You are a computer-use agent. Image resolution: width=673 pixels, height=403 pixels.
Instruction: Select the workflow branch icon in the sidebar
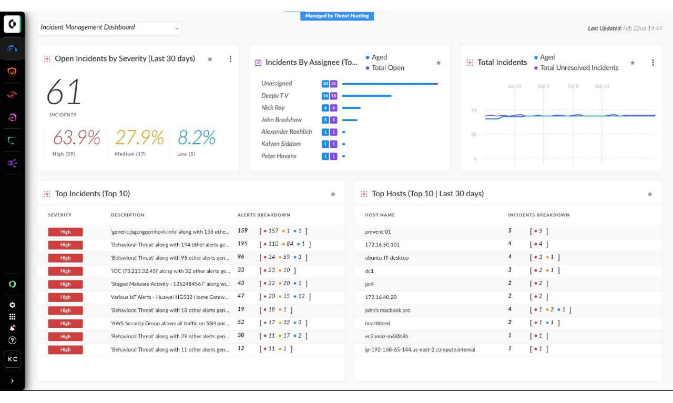click(12, 163)
